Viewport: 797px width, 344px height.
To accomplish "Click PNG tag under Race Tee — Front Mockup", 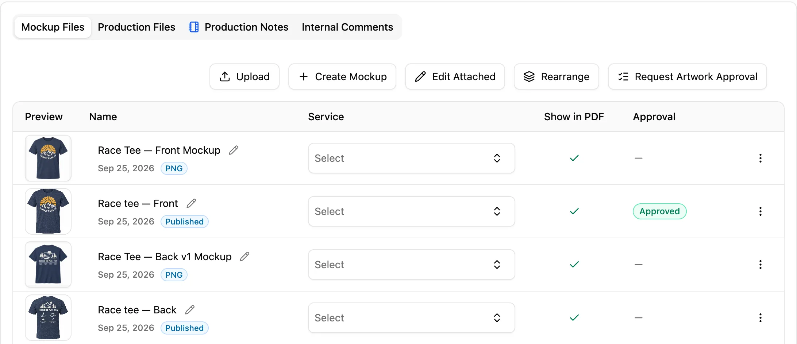I will tap(174, 168).
